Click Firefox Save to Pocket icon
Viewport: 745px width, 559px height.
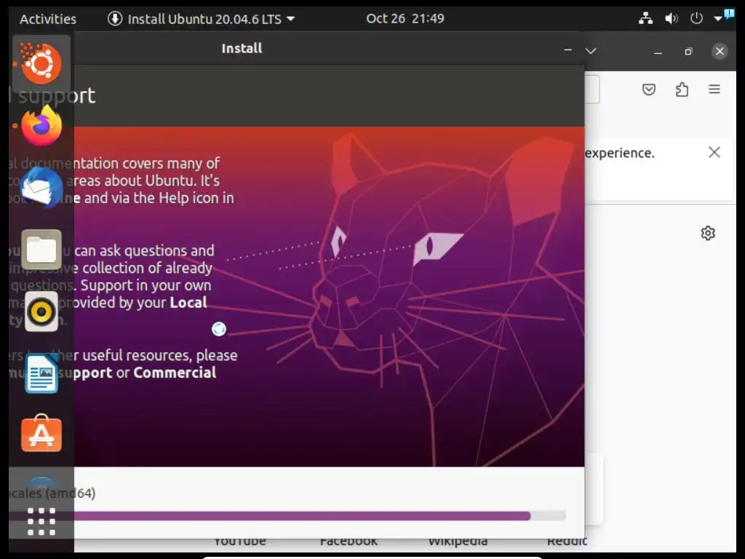pos(648,90)
